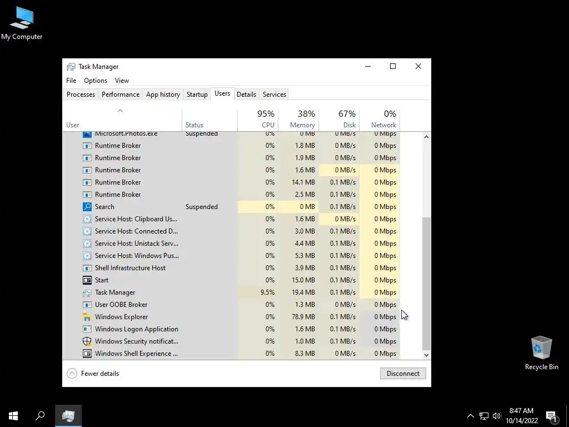Image resolution: width=569 pixels, height=427 pixels.
Task: Select the Start process 15.0 MB value
Action: [x=303, y=280]
